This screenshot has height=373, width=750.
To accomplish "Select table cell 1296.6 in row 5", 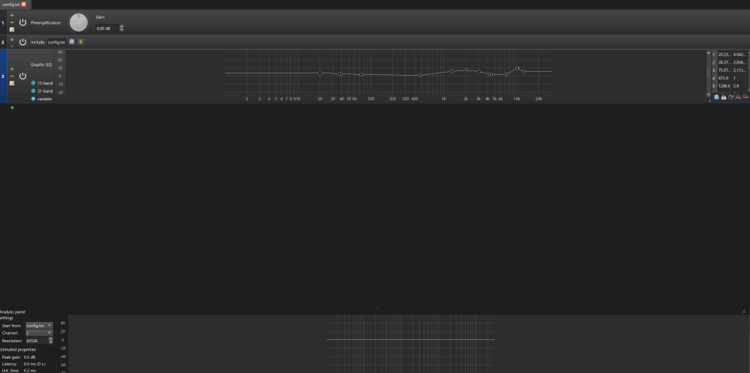I will [724, 85].
